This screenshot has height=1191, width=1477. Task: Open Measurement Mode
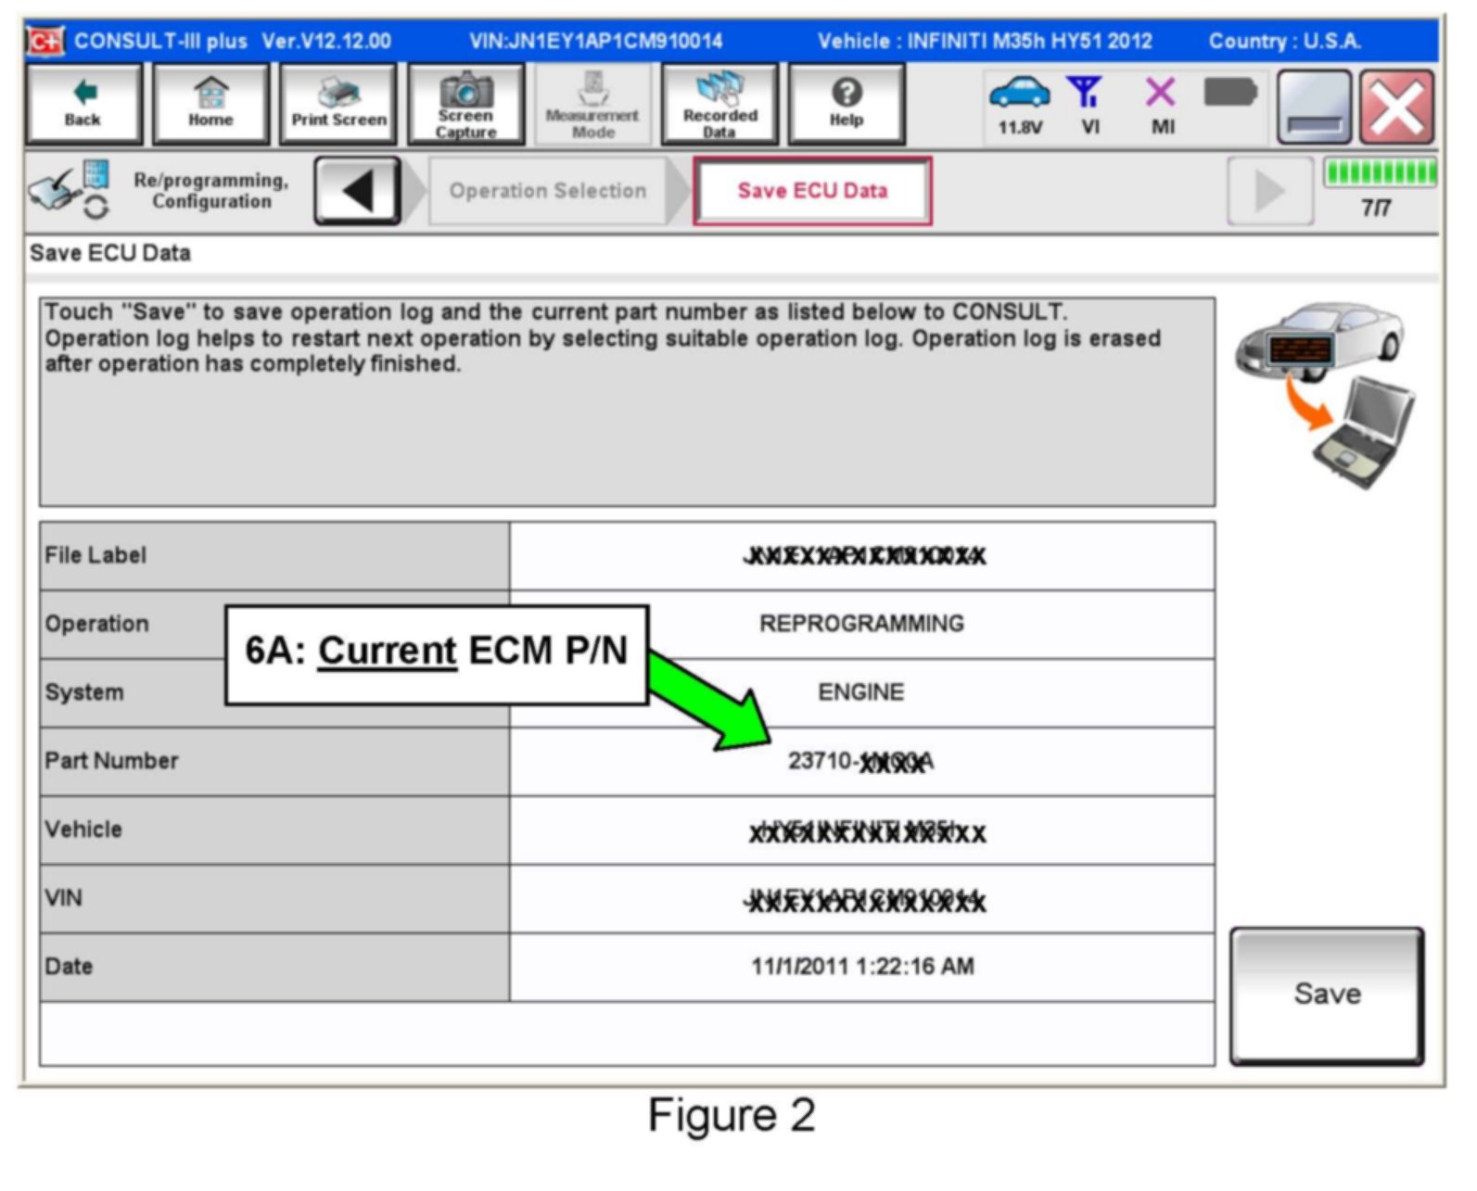592,104
